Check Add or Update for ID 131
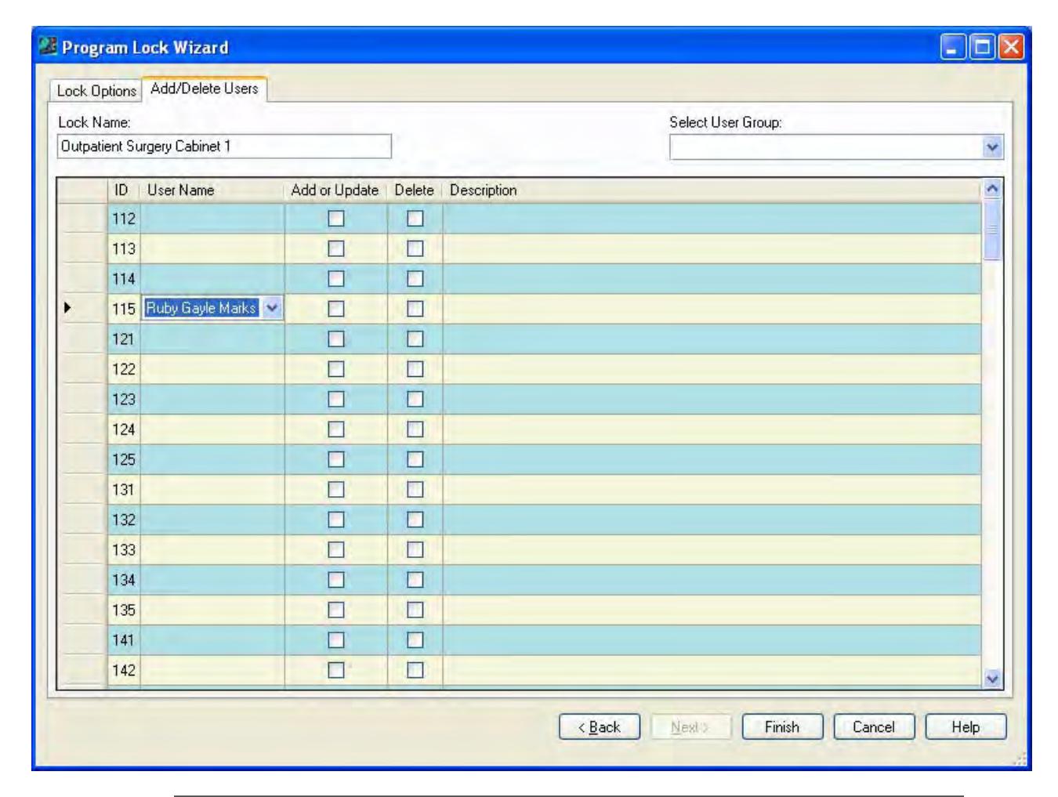Image resolution: width=1058 pixels, height=797 pixels. point(336,490)
